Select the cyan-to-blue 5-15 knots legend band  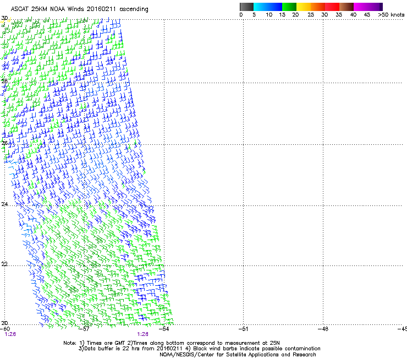click(268, 7)
